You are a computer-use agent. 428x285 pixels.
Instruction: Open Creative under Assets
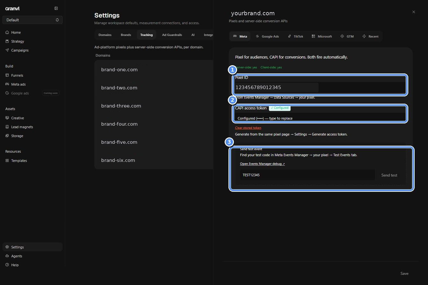click(x=32, y=118)
